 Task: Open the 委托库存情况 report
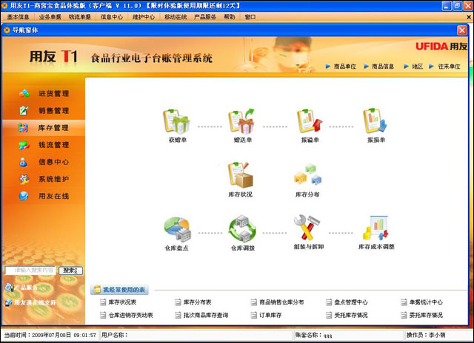(421, 315)
